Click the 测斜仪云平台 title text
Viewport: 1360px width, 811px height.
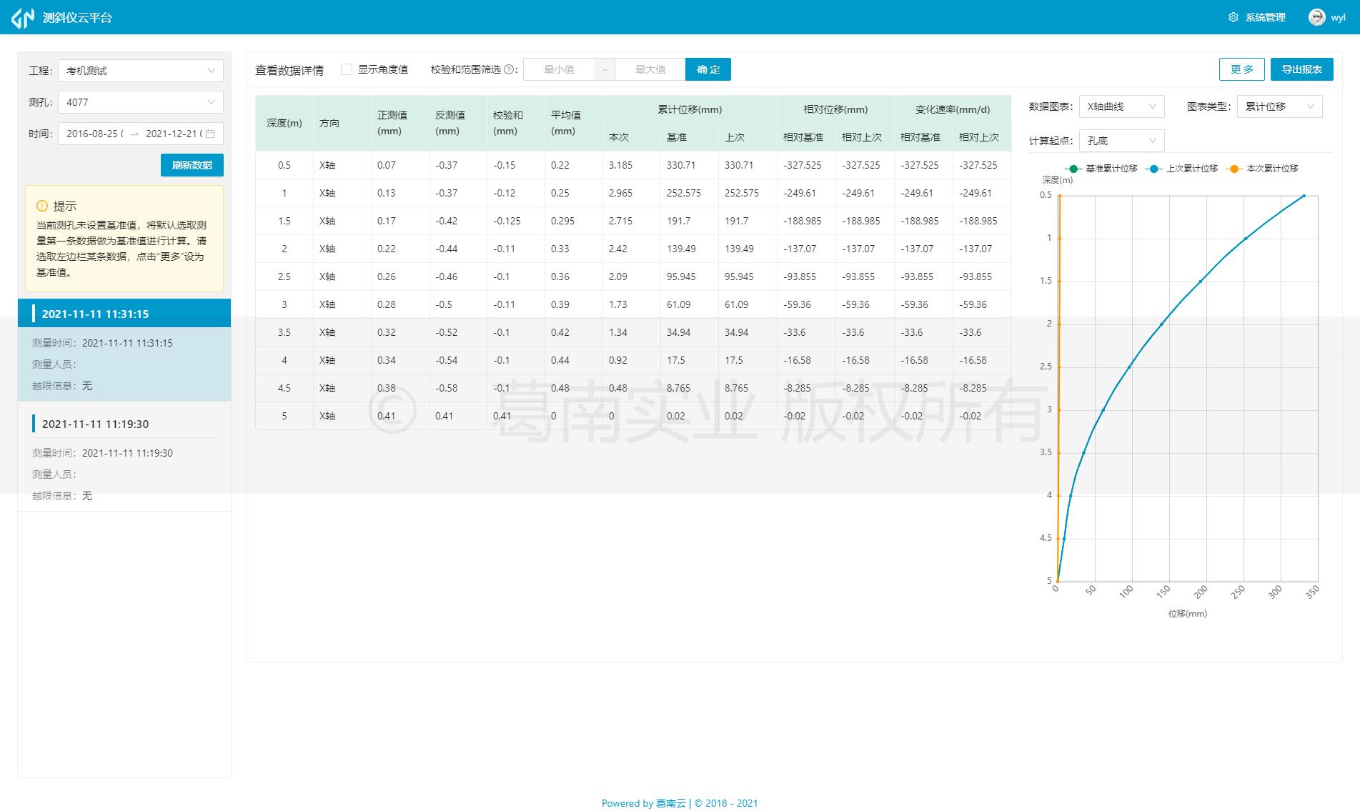(x=77, y=18)
